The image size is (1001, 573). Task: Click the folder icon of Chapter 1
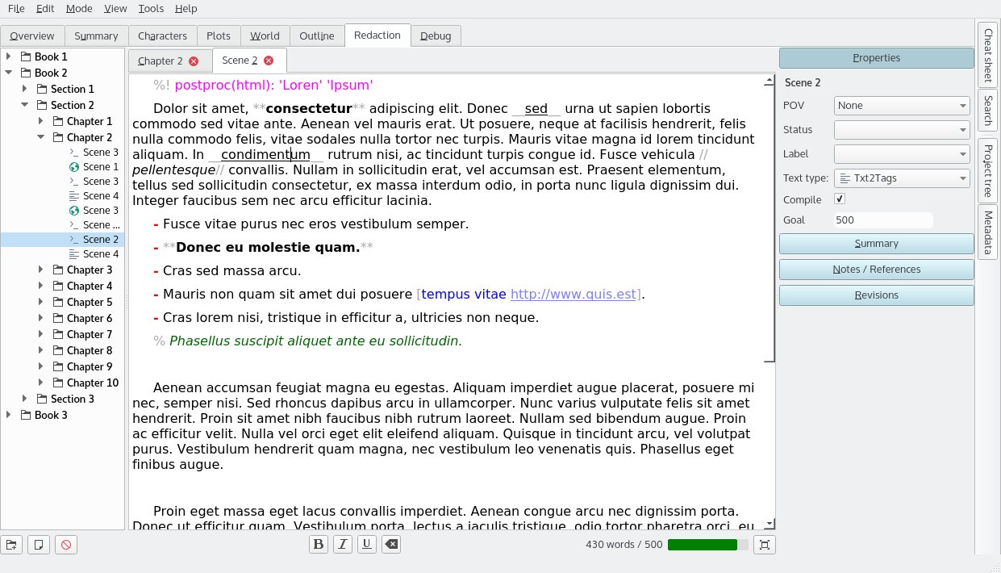57,122
